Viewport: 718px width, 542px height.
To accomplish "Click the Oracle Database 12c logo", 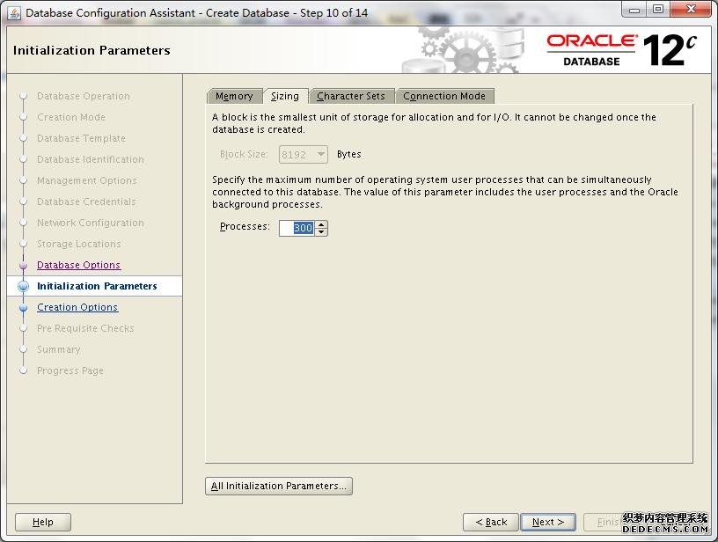I will 621,50.
